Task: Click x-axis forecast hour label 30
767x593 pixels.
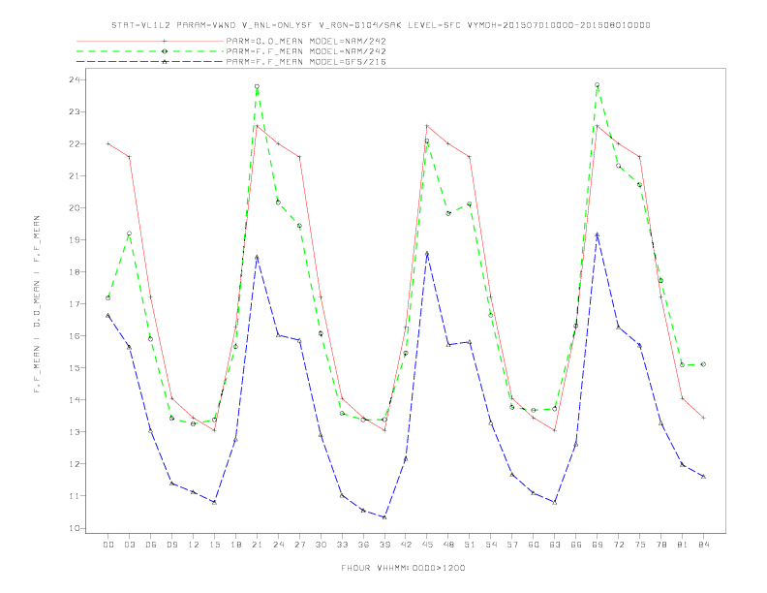Action: point(321,545)
